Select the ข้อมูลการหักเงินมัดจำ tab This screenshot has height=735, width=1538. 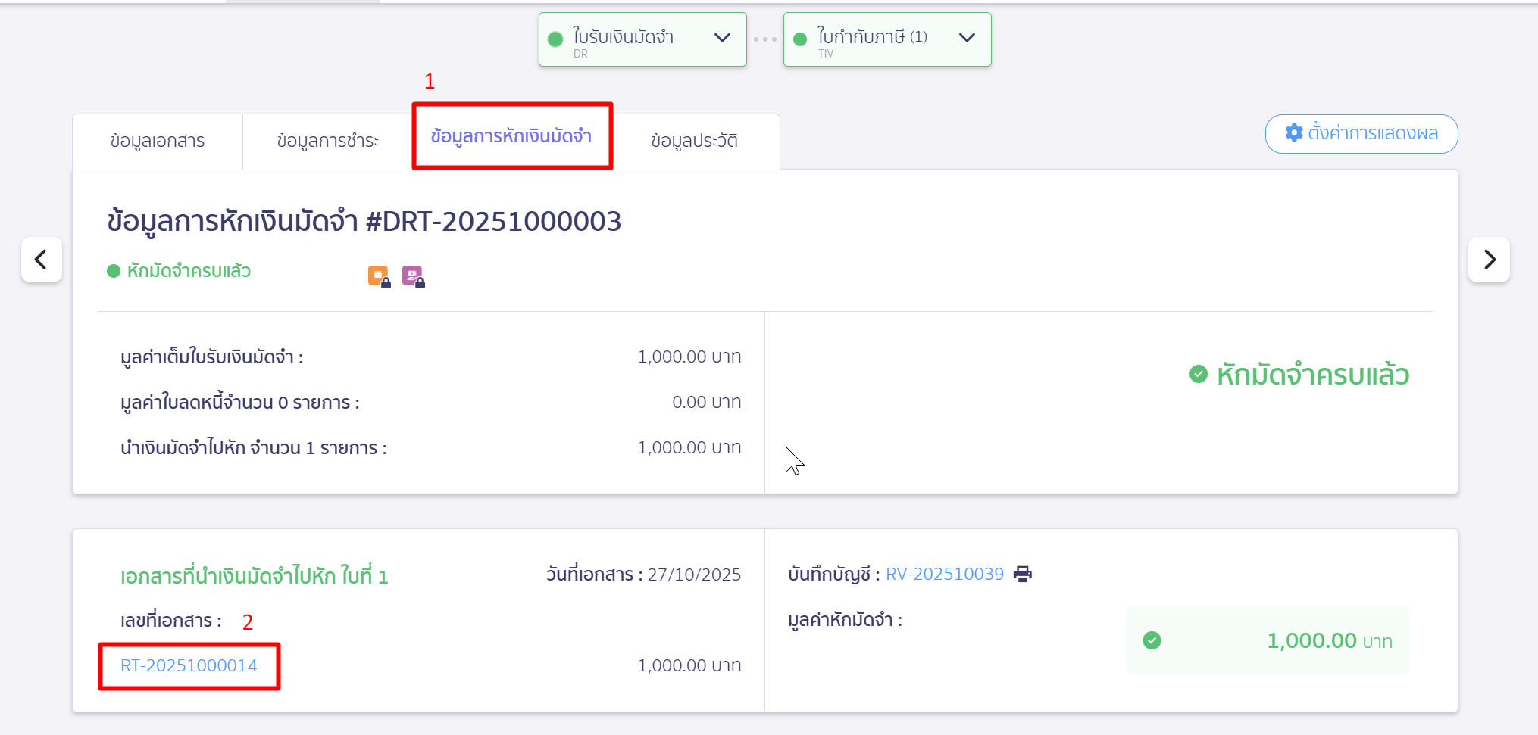tap(511, 137)
